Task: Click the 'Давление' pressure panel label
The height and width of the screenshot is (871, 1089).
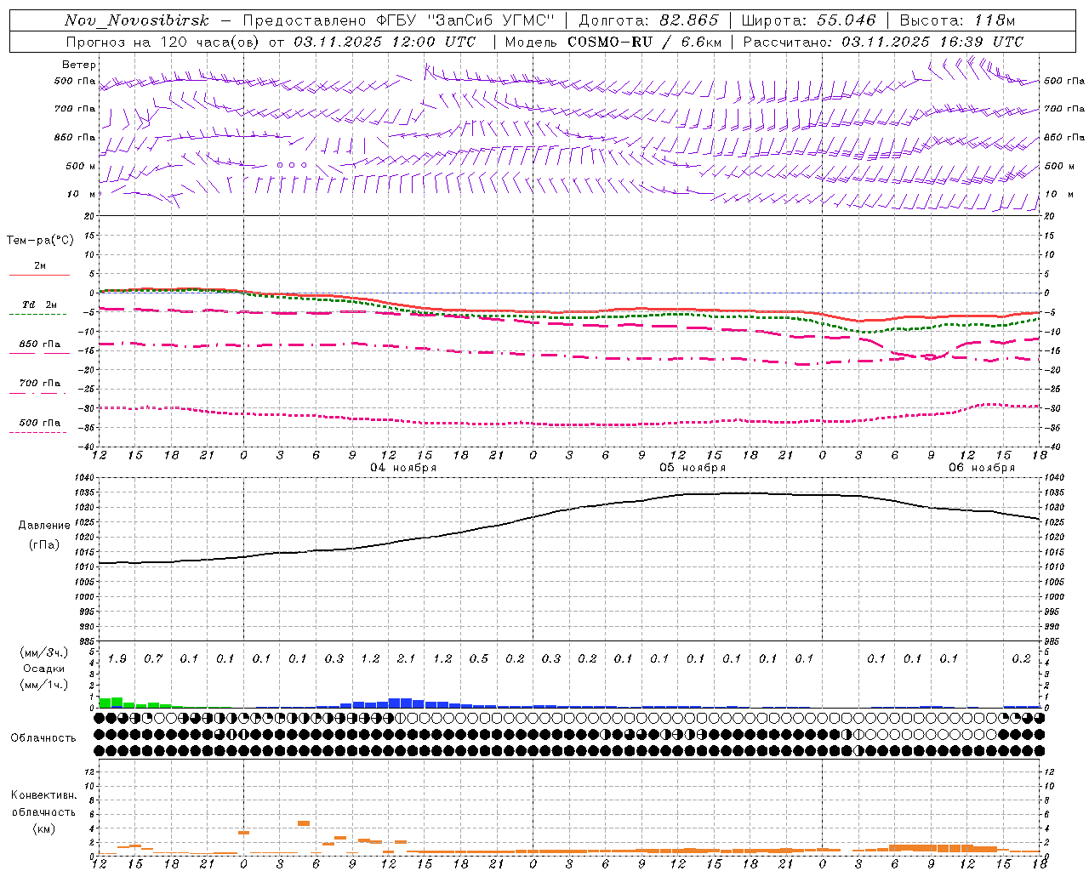Action: click(x=44, y=525)
